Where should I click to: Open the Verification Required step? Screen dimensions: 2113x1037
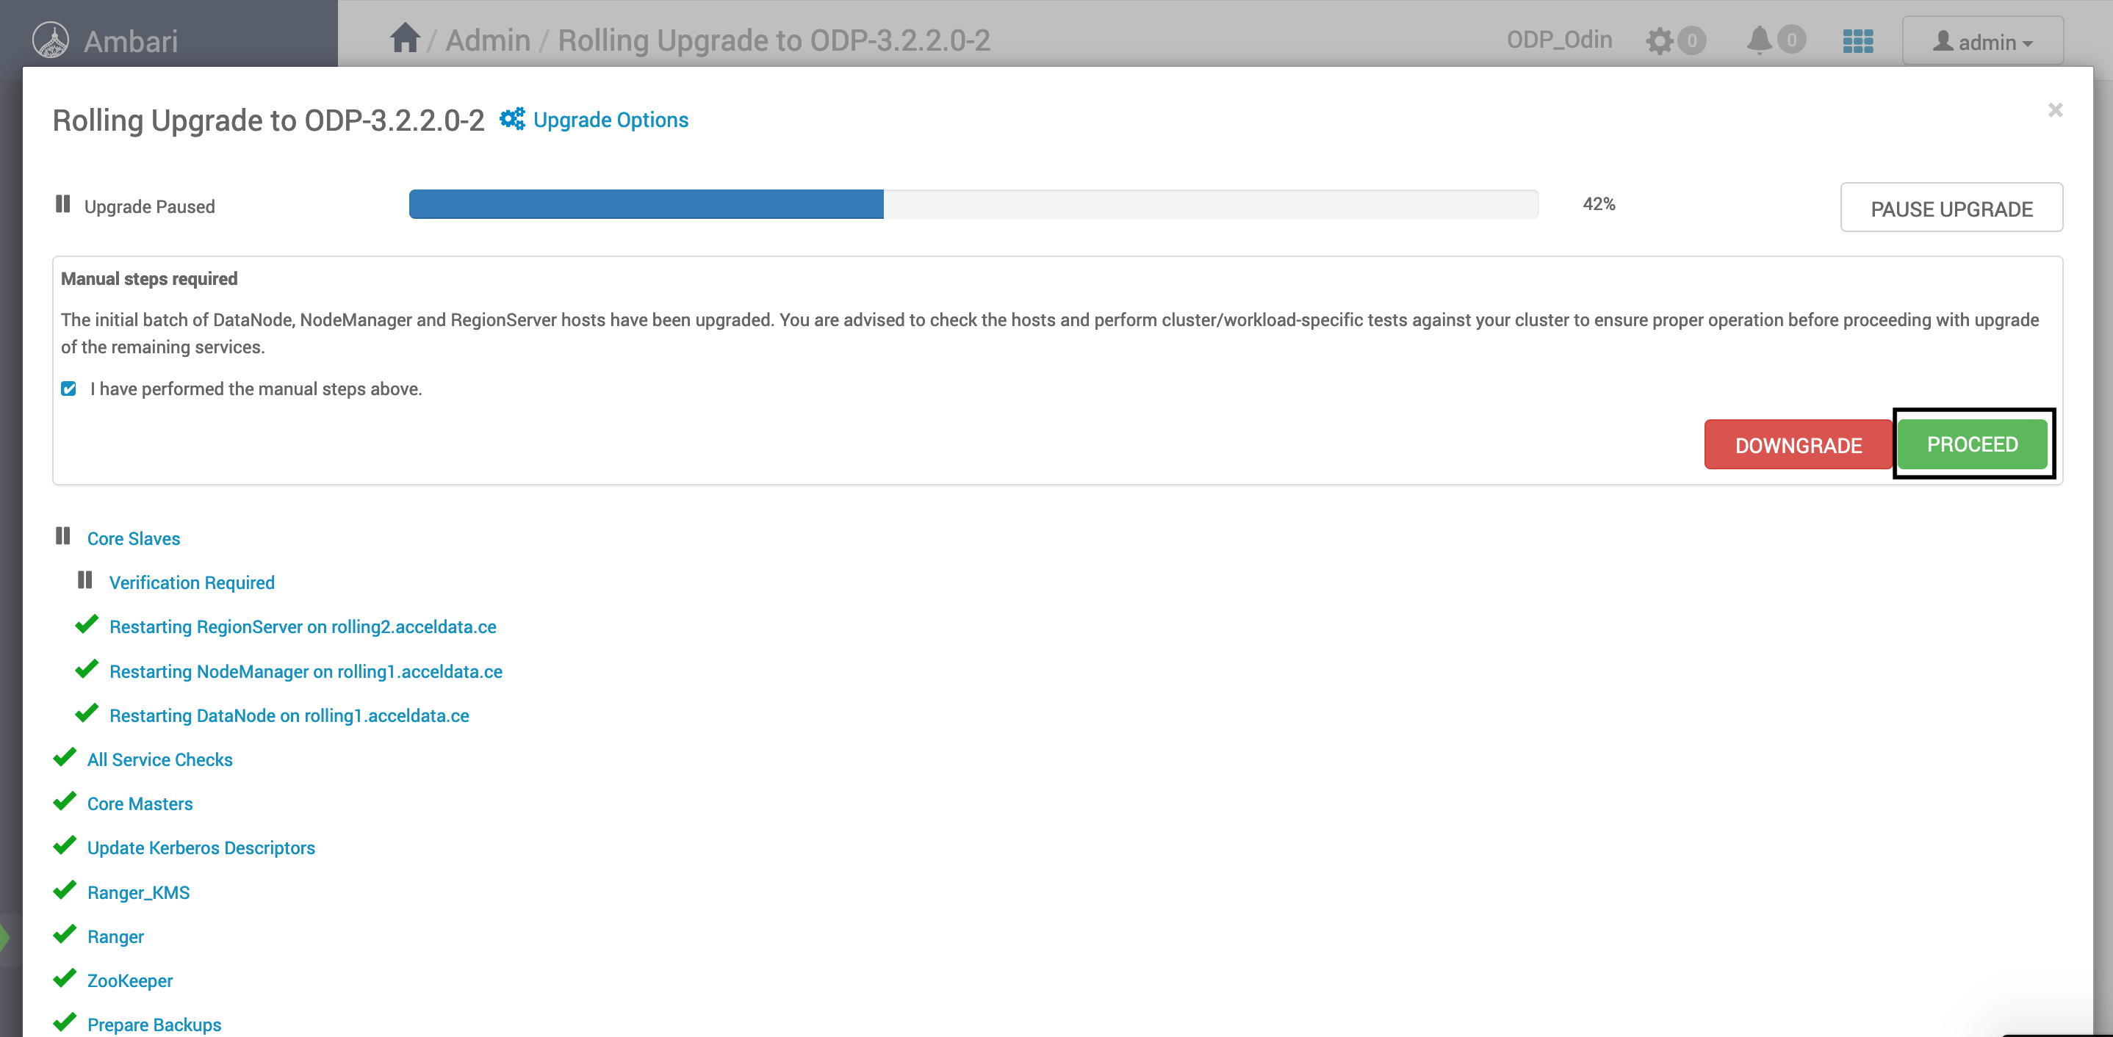tap(192, 583)
